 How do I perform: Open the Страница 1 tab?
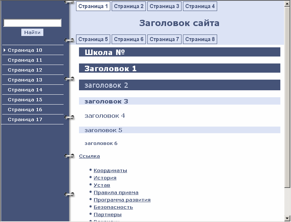point(93,6)
